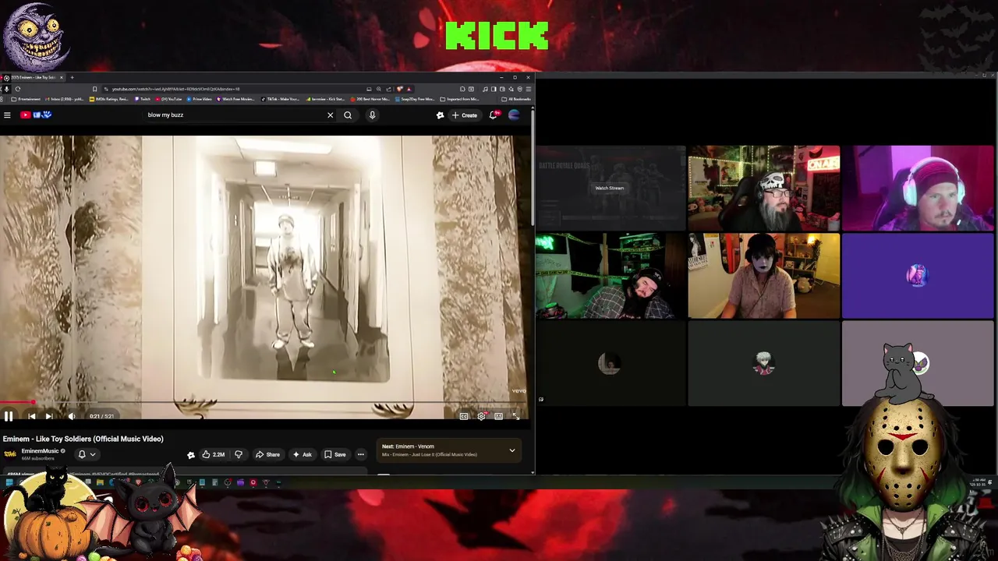Click the sparkle icon left of likes
Screen dimensions: 998x561
pyautogui.click(x=191, y=454)
